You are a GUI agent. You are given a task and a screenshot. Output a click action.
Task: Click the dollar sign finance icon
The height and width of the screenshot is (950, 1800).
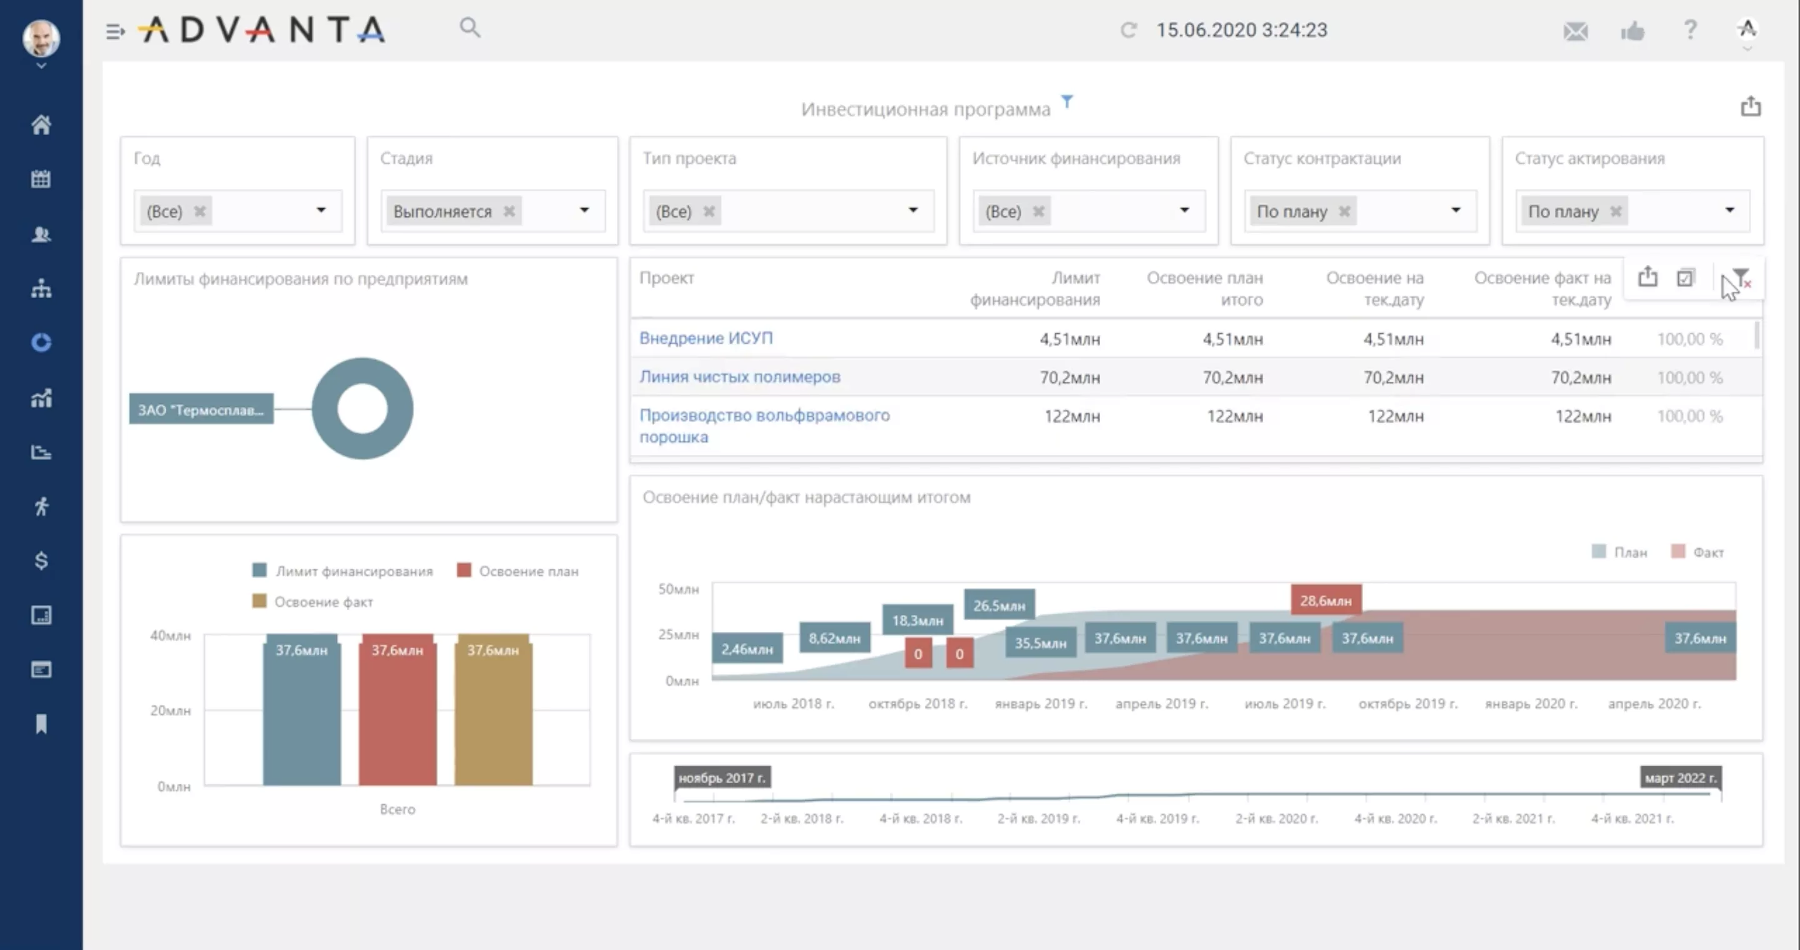click(x=41, y=560)
